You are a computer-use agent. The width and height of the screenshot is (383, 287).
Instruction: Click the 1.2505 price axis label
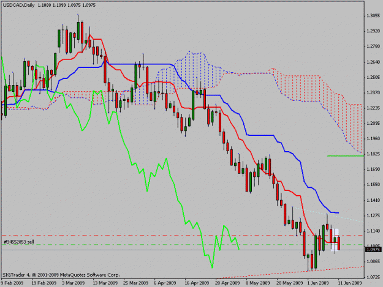[x=373, y=78]
